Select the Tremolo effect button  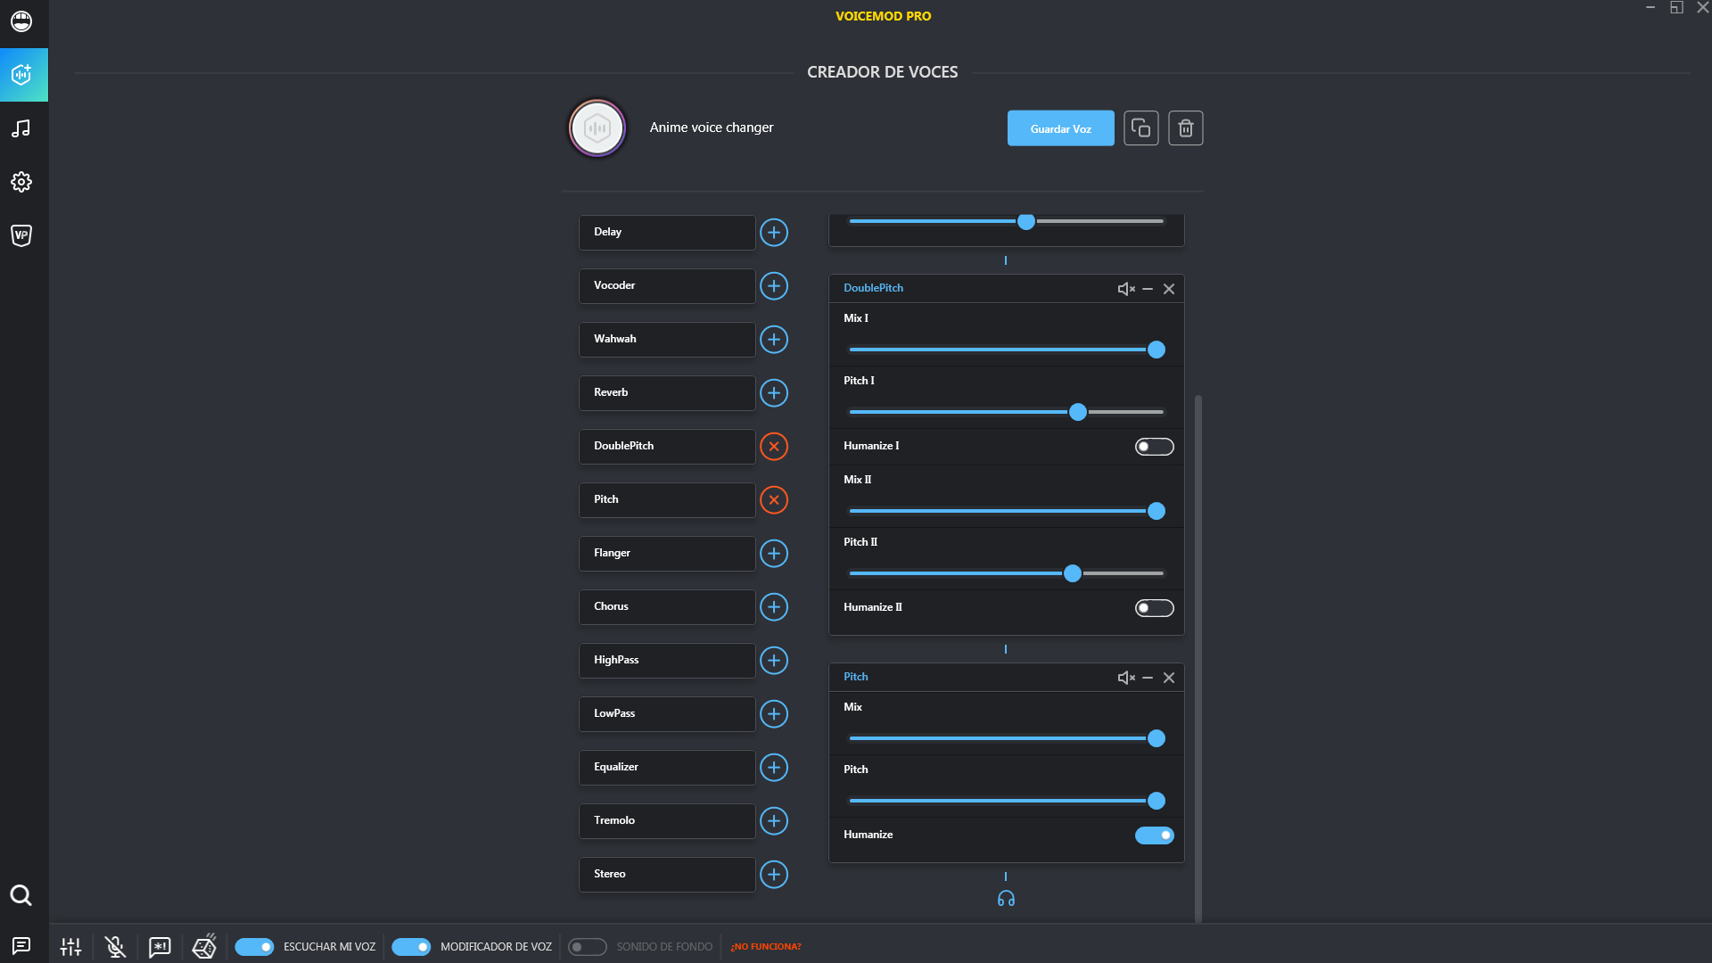click(x=667, y=821)
